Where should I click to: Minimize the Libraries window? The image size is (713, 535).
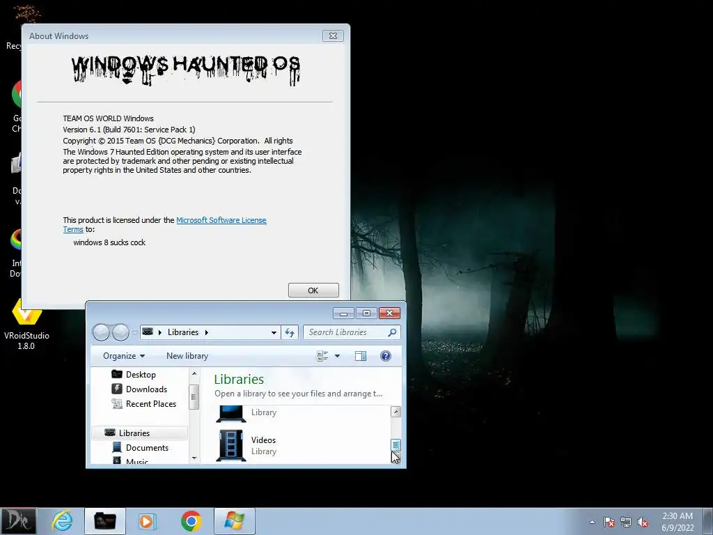[343, 313]
